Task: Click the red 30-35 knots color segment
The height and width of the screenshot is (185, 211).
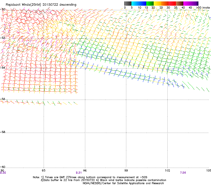Action: pyautogui.click(x=172, y=3)
